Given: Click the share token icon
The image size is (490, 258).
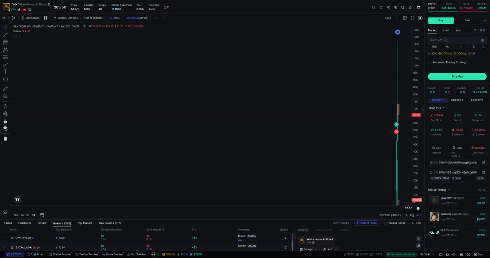Looking at the screenshot, I should [x=388, y=7].
